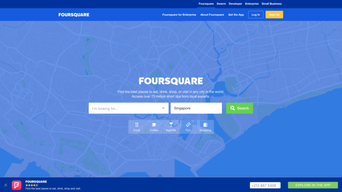
Task: Click the yellow Sign Up button
Action: [274, 15]
